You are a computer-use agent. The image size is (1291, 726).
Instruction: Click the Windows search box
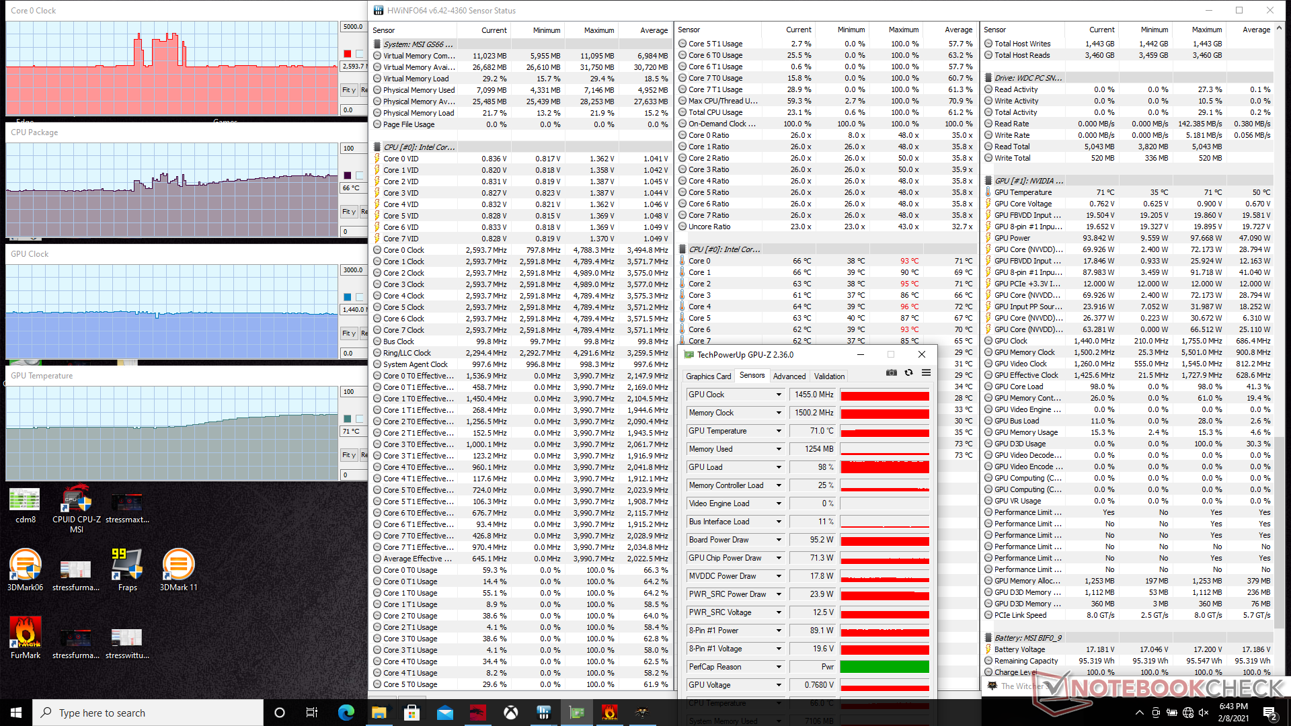[148, 713]
